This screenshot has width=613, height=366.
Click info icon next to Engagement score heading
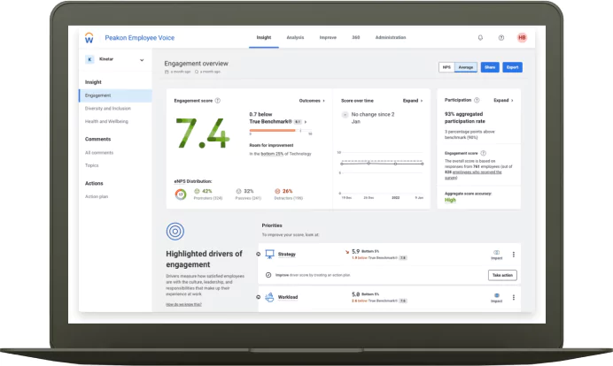point(218,101)
